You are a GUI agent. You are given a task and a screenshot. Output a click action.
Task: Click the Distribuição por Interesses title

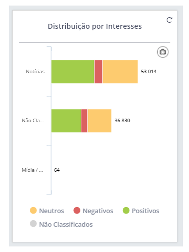94,26
